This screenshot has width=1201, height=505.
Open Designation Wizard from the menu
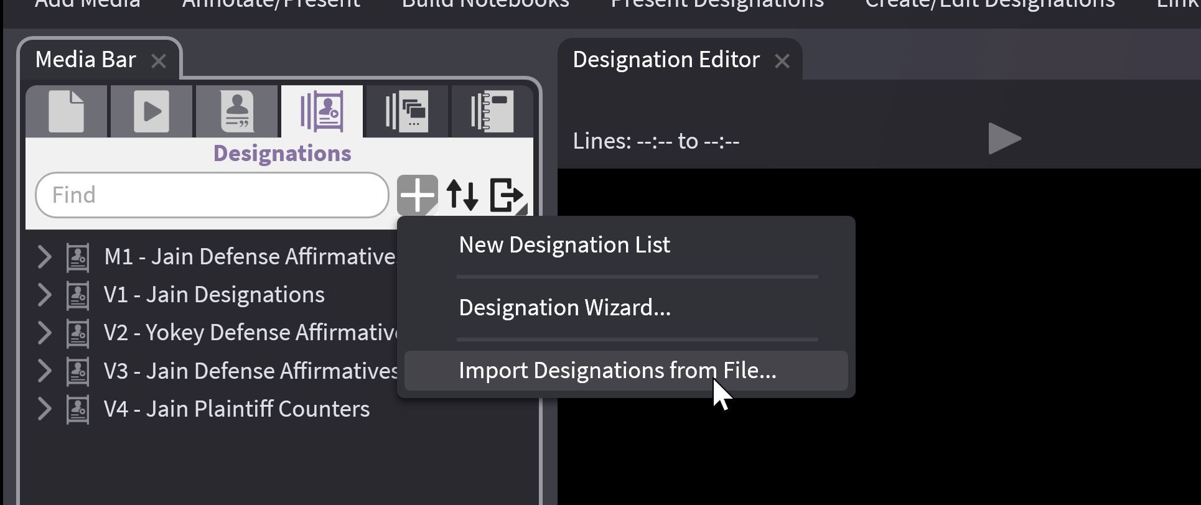(564, 308)
